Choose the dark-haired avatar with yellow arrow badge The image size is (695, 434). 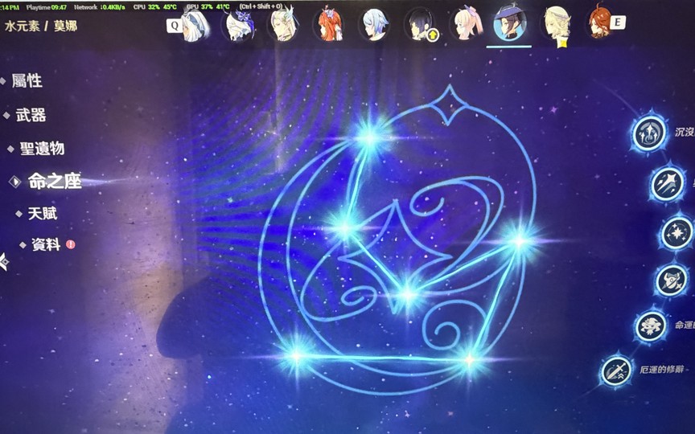420,25
